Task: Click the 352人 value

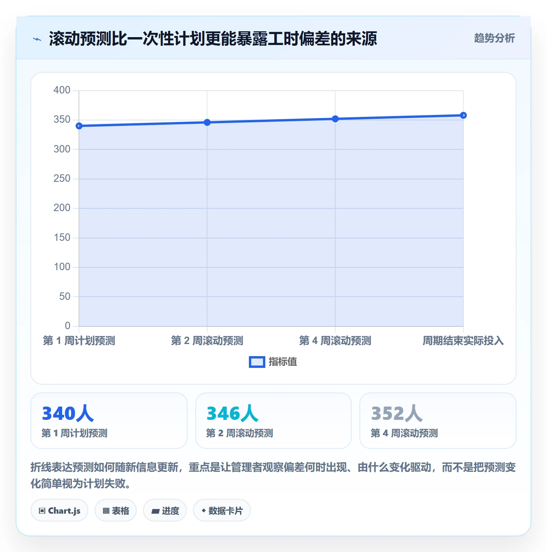Action: coord(397,414)
